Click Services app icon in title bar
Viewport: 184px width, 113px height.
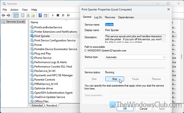[4, 4]
